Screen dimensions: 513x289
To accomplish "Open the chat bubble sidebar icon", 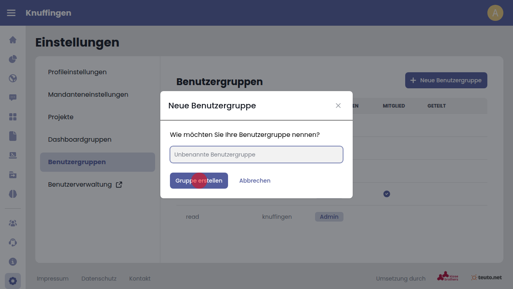I will (13, 98).
